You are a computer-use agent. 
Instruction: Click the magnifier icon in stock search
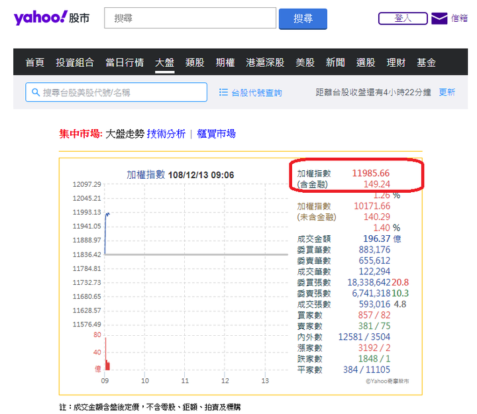coord(34,92)
